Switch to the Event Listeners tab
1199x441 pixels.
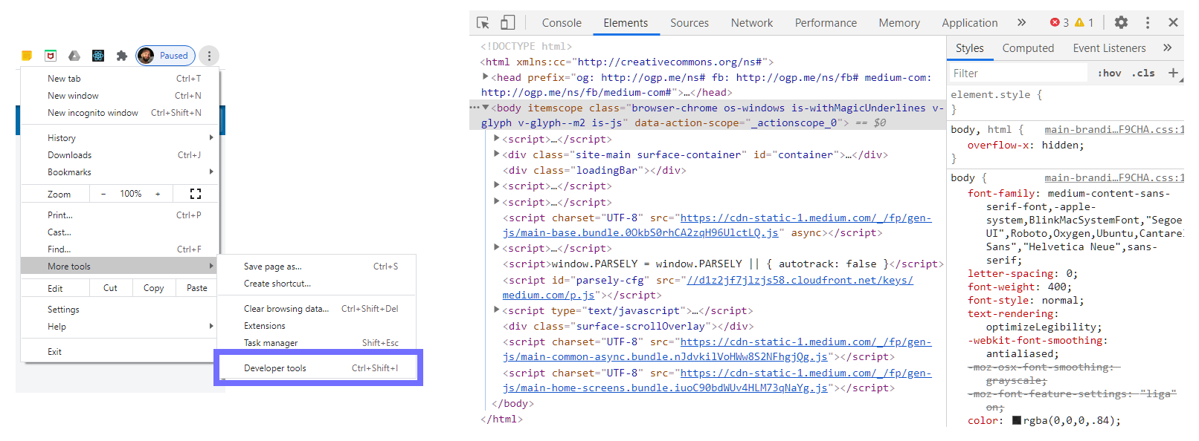click(1109, 48)
